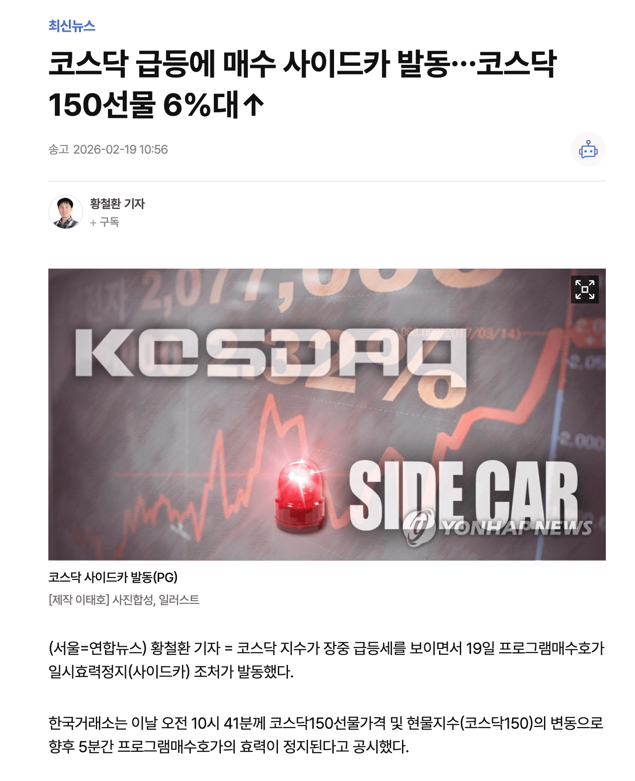Click the plus sign beside 구독
The image size is (635, 781).
click(x=93, y=222)
